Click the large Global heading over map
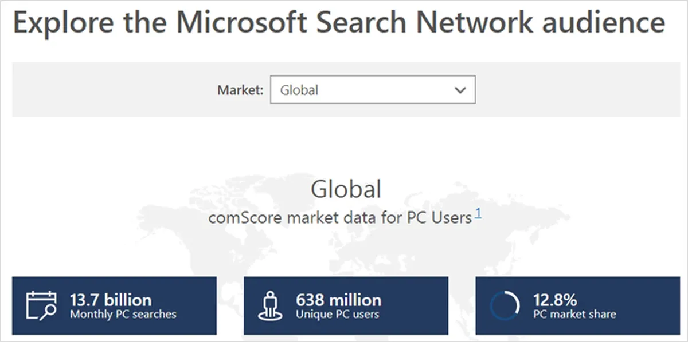 pos(346,189)
